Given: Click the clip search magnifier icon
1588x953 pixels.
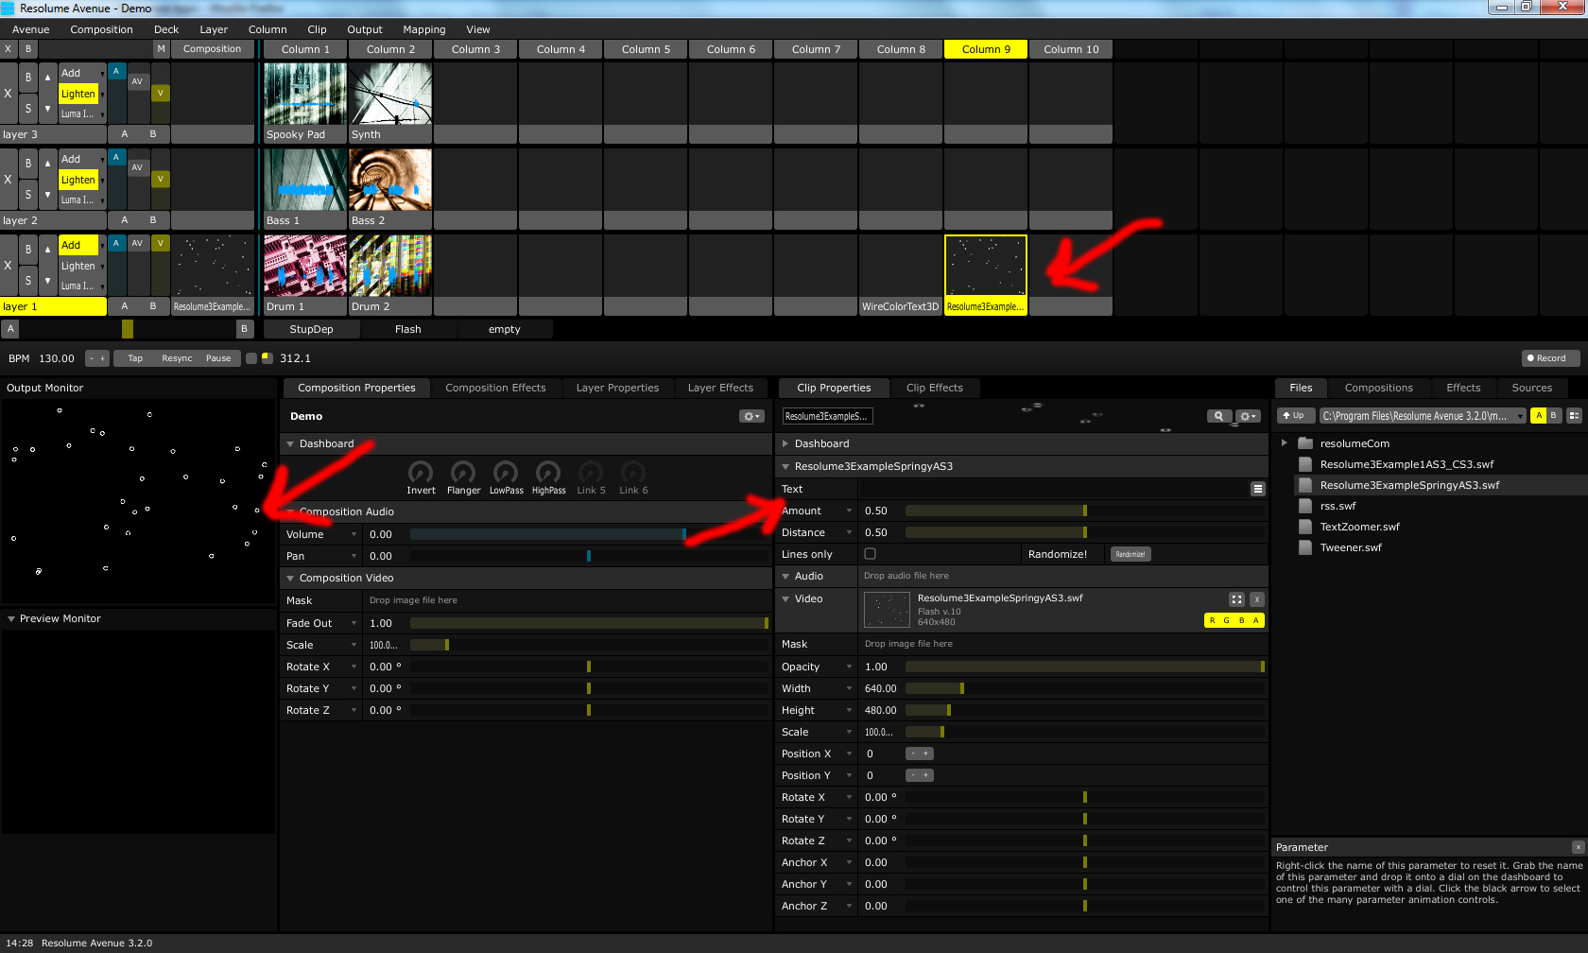Looking at the screenshot, I should click(x=1218, y=416).
